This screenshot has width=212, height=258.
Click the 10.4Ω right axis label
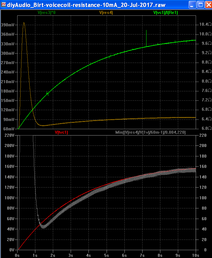click(205, 24)
